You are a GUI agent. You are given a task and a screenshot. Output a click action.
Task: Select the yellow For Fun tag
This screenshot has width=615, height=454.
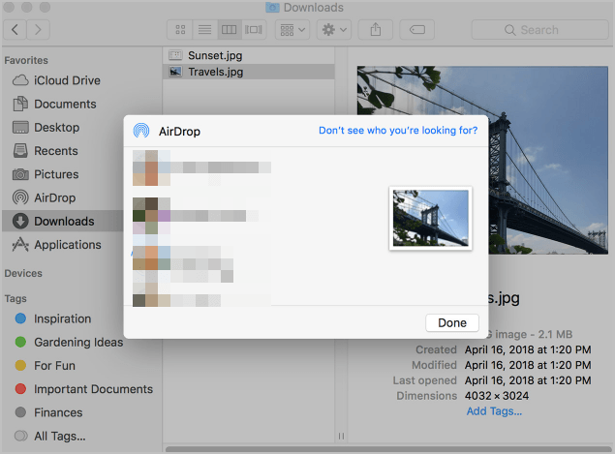pos(46,365)
